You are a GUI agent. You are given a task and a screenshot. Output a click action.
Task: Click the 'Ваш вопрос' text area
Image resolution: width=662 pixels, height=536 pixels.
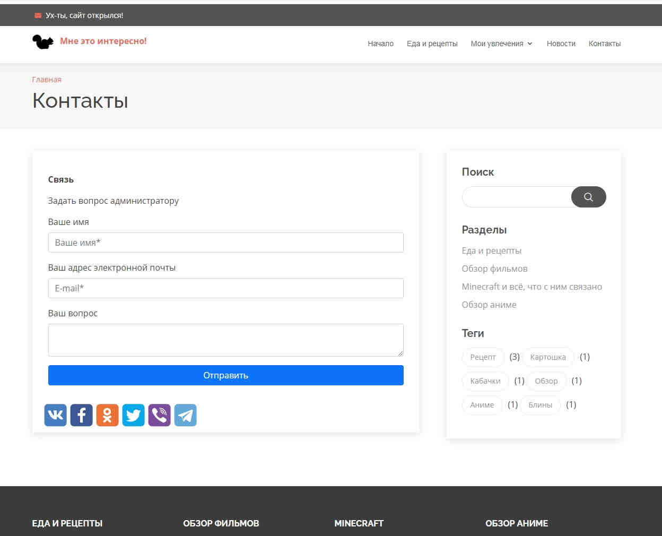tap(225, 340)
